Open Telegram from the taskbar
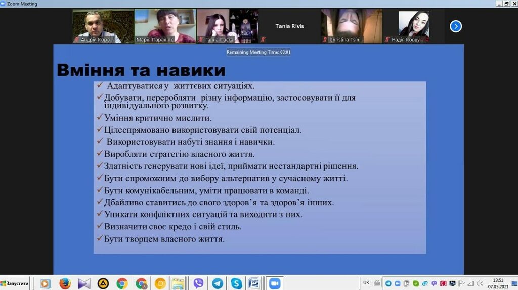The image size is (518, 290). (218, 283)
